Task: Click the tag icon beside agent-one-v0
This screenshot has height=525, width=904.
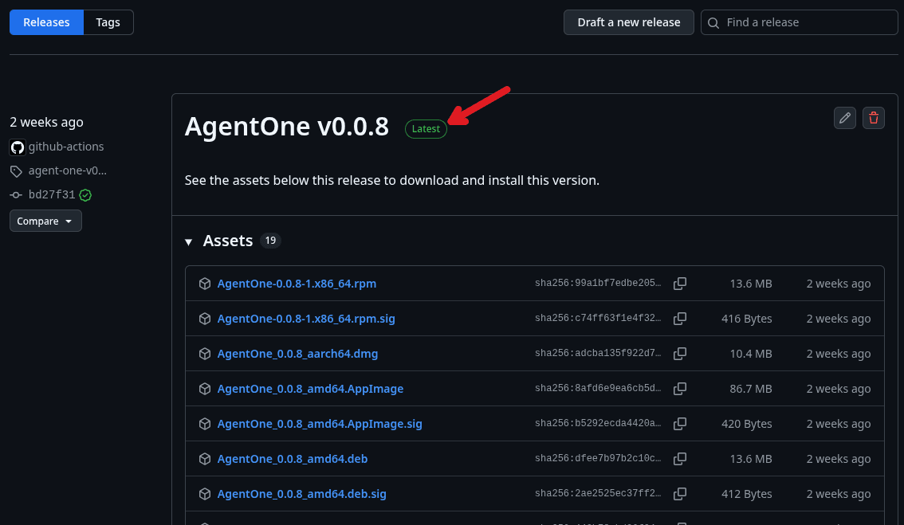Action: click(16, 170)
